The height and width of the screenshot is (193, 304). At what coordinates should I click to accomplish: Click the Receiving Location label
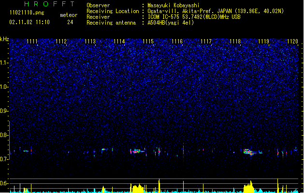tap(113, 11)
